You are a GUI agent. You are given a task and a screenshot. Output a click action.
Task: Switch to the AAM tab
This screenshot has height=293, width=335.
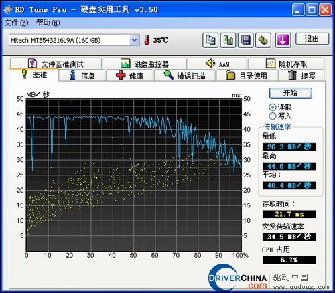click(x=217, y=64)
